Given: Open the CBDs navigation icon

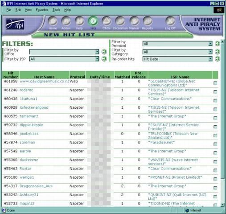Looking at the screenshot, I should pyautogui.click(x=107, y=21).
